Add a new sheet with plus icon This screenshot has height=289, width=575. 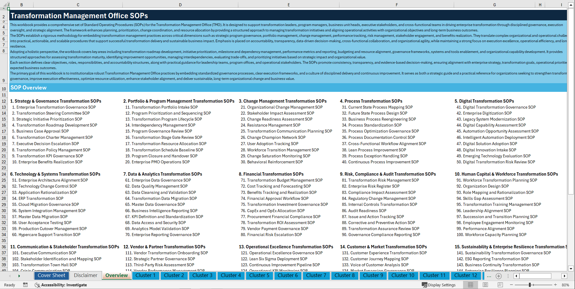pos(499,276)
